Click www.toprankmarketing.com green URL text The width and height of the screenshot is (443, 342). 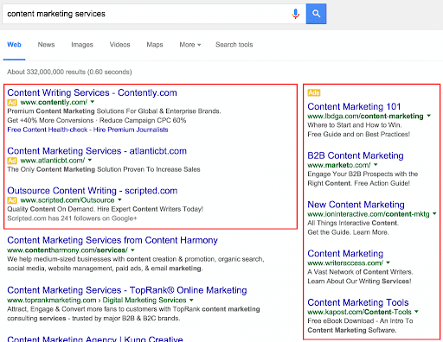[52, 301]
